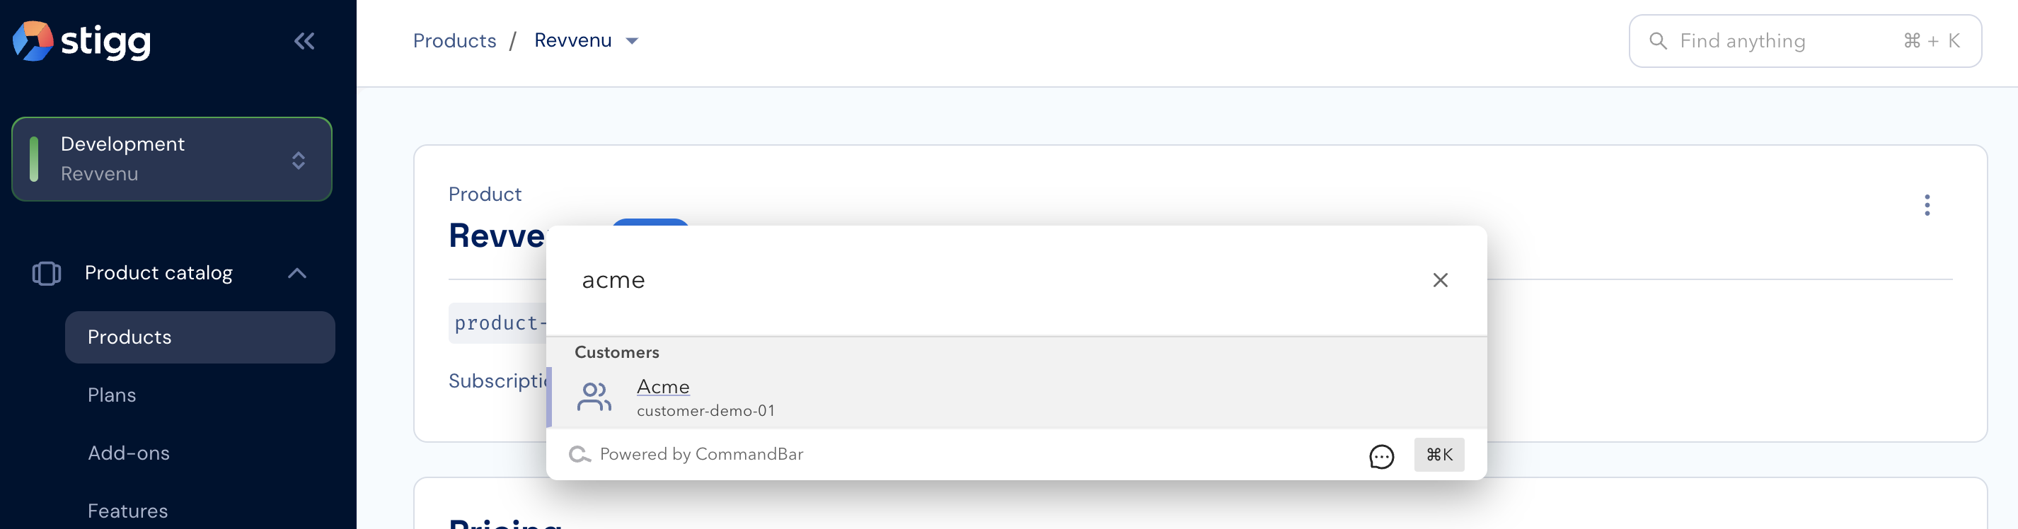
Task: Open Add-ons in sidebar
Action: [129, 453]
